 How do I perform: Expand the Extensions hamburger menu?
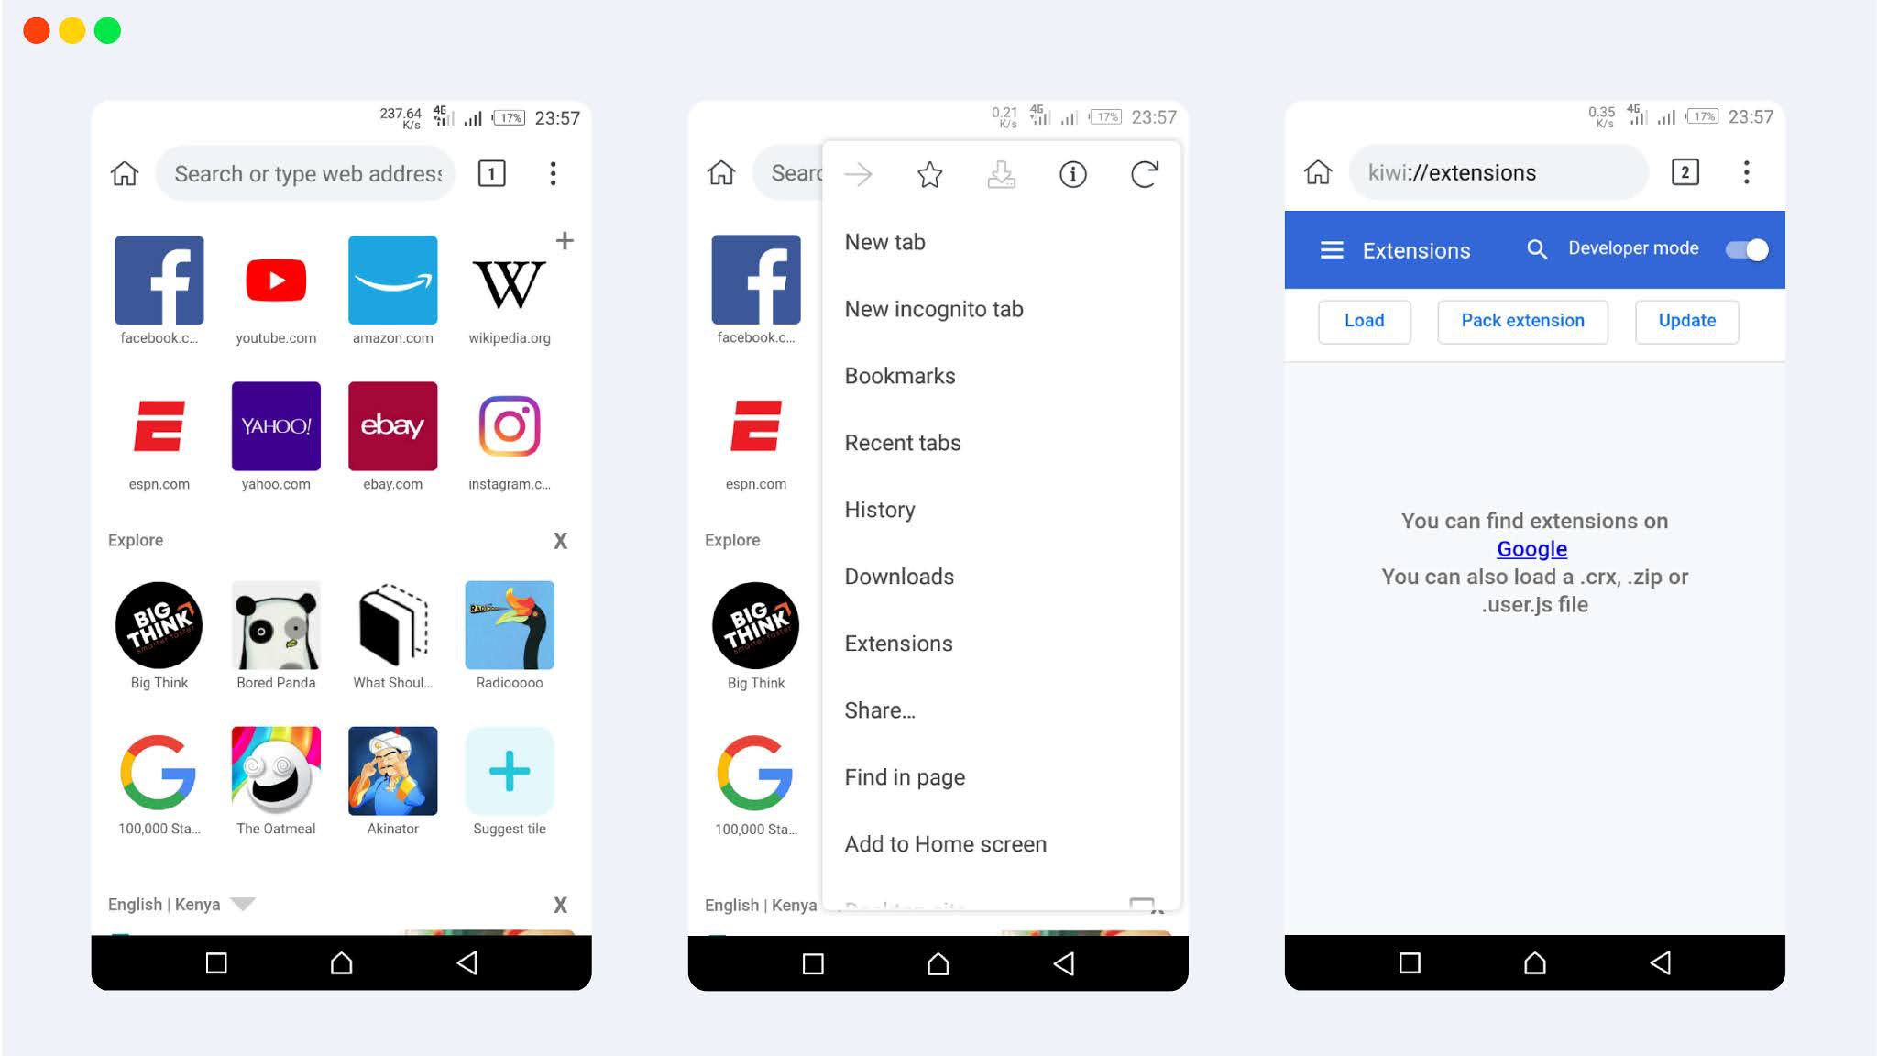pos(1331,248)
